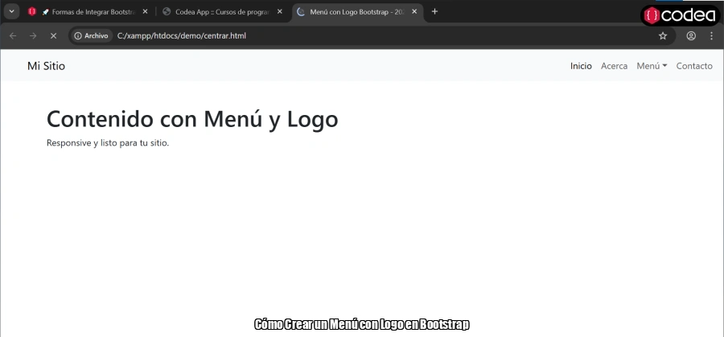
Task: Switch to Formas de Integrar Bootstrap tab
Action: point(88,12)
